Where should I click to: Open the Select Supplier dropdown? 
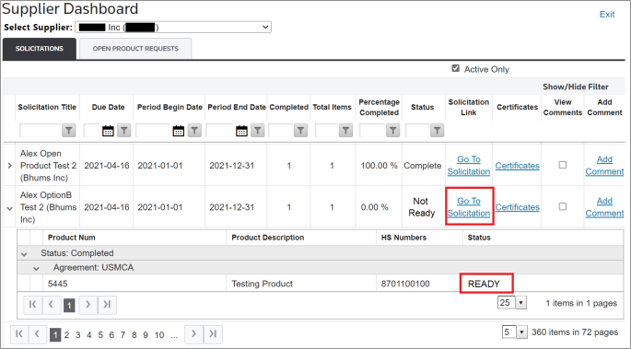(173, 28)
